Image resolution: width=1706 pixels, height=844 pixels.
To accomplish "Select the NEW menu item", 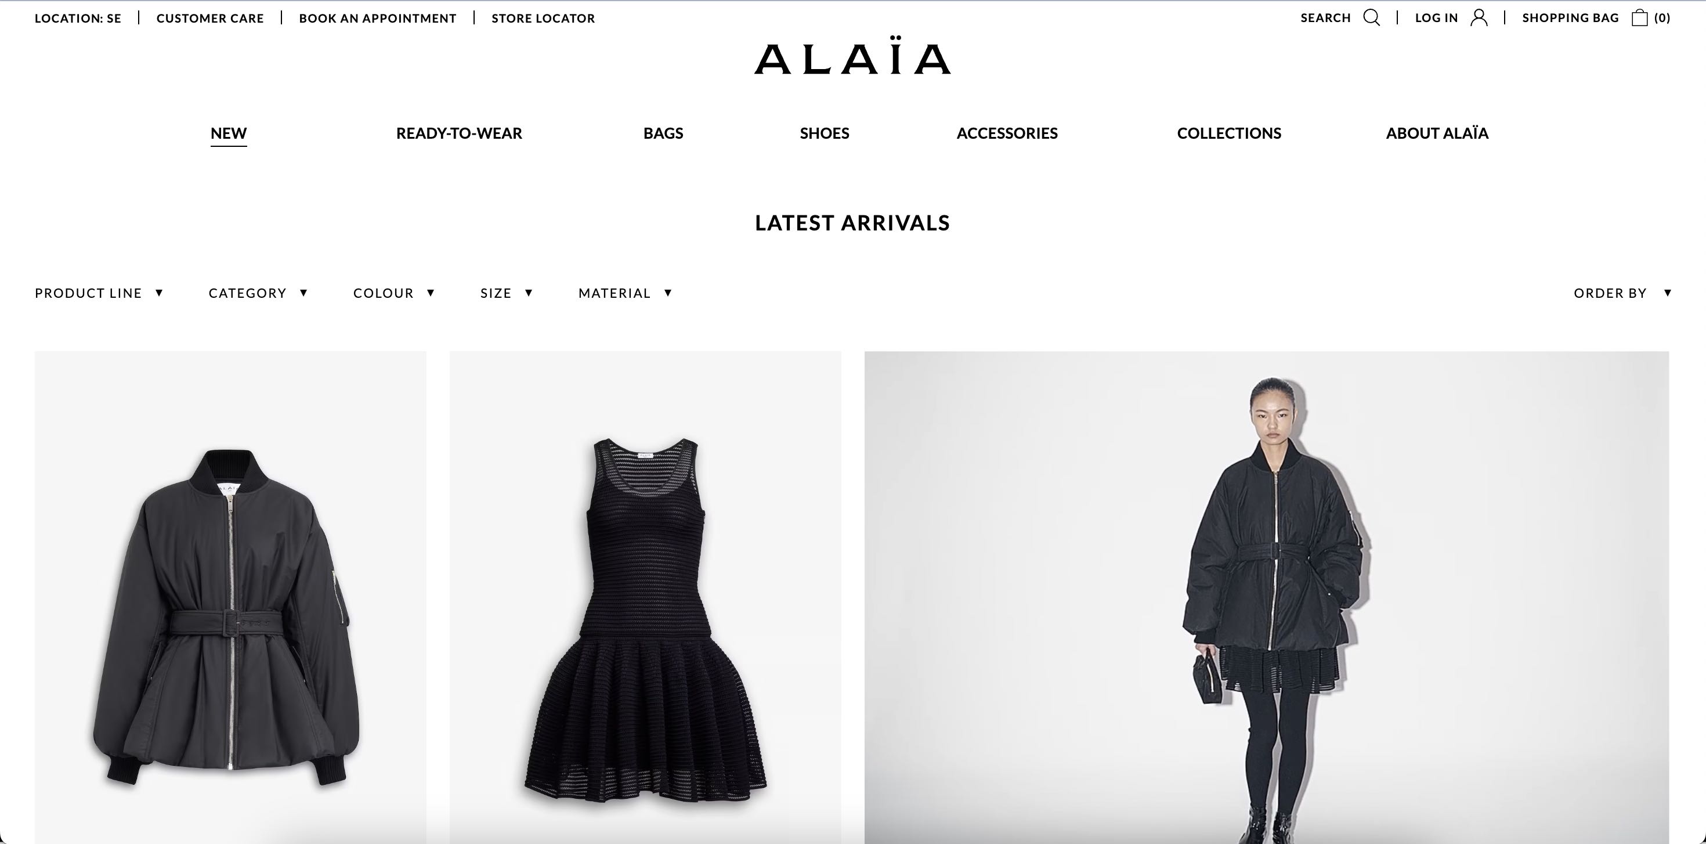I will (x=229, y=133).
